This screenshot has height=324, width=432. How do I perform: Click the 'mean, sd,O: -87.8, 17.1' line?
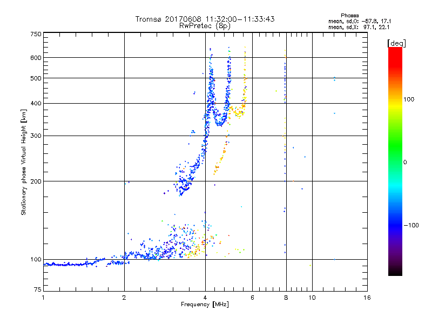click(360, 21)
